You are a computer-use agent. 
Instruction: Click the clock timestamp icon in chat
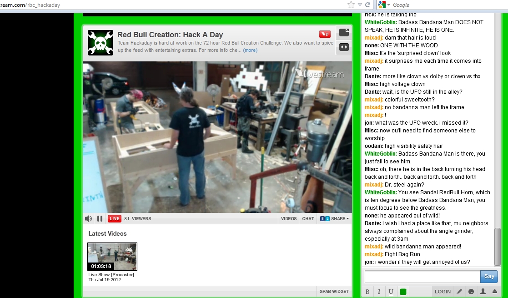[x=471, y=292]
